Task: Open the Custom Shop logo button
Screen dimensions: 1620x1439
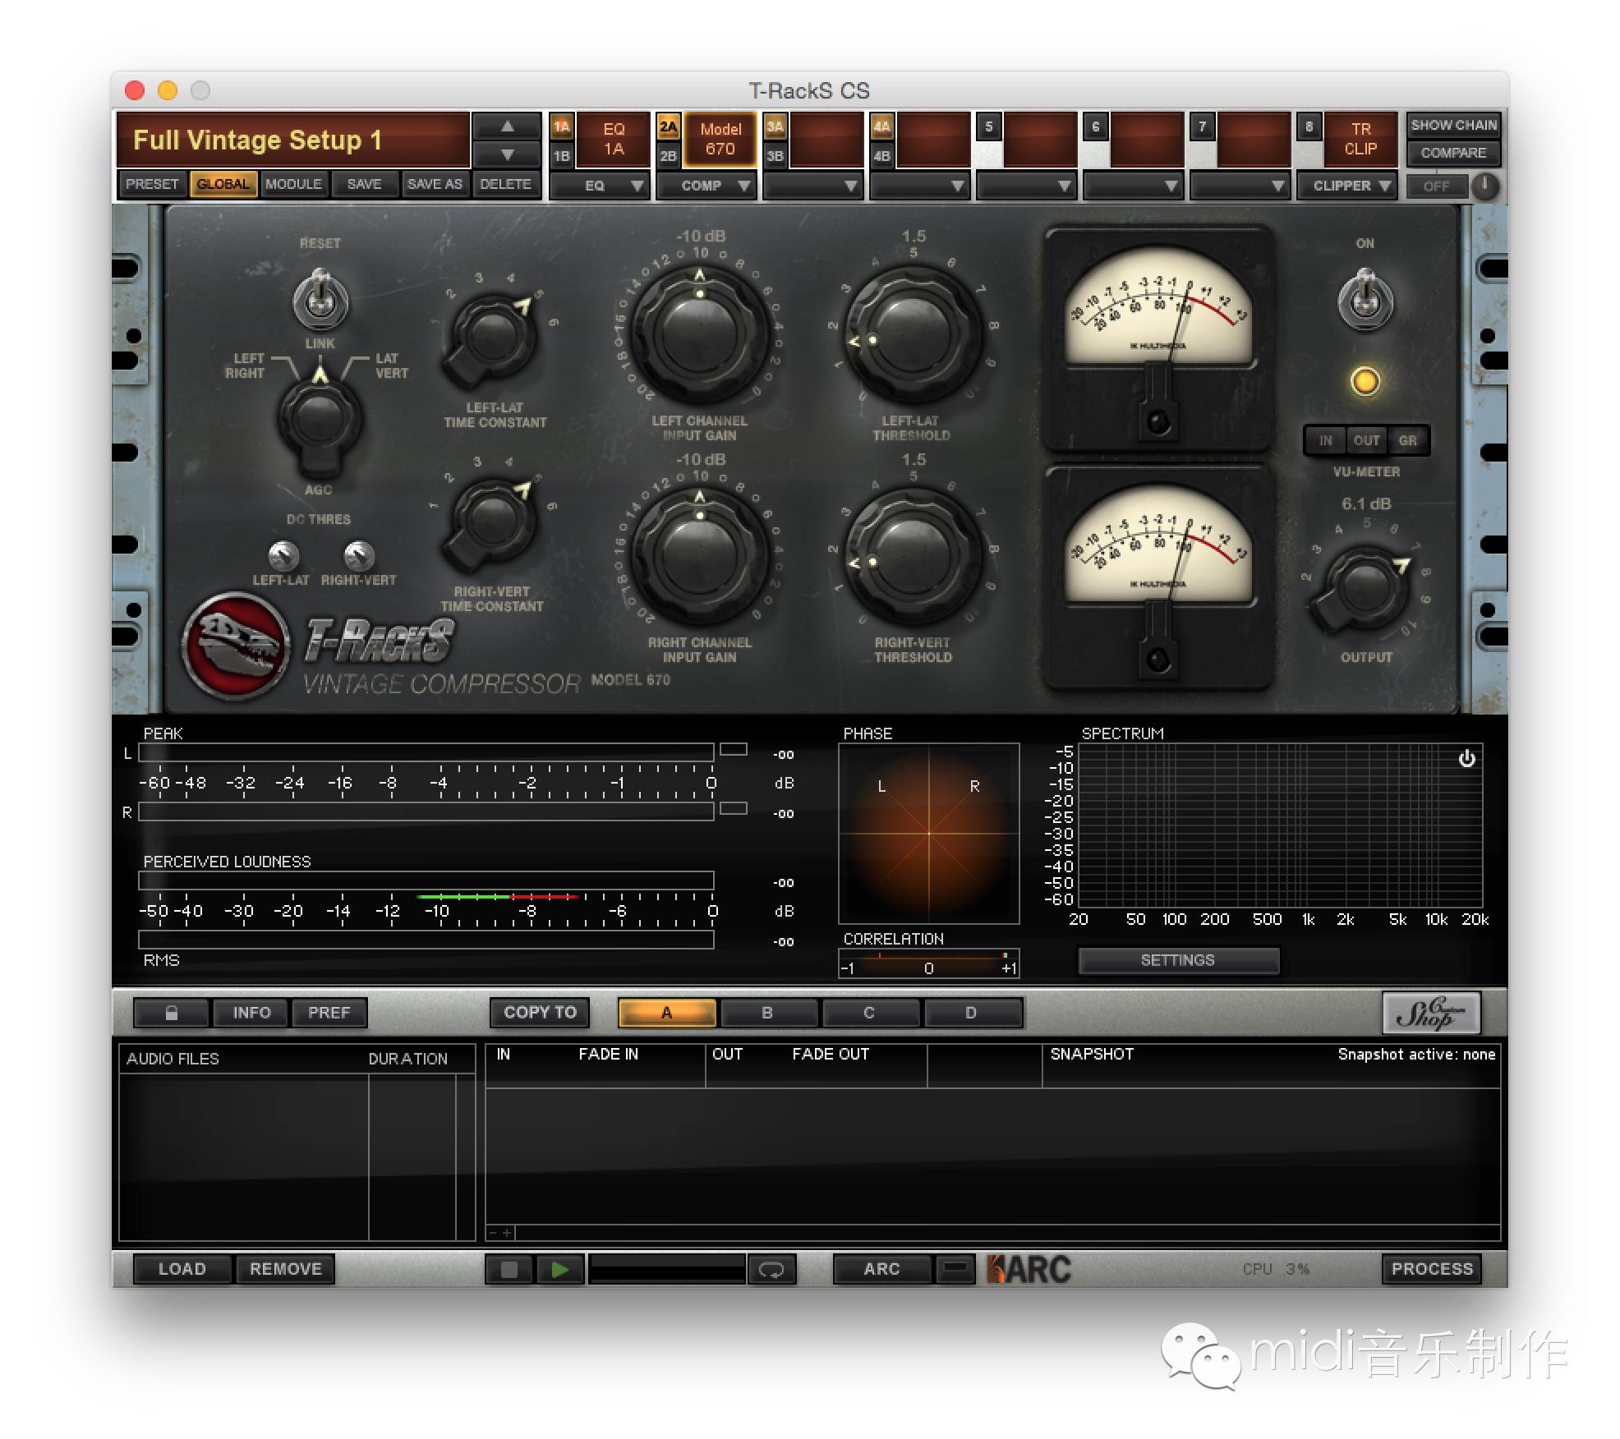Action: [1431, 1013]
